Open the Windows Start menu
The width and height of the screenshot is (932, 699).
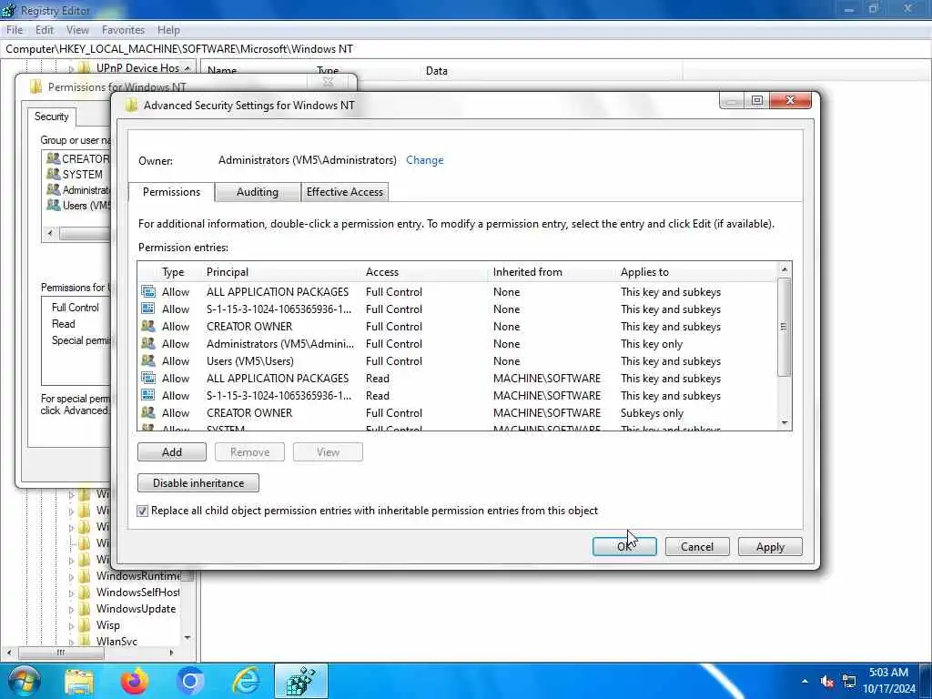click(x=24, y=681)
